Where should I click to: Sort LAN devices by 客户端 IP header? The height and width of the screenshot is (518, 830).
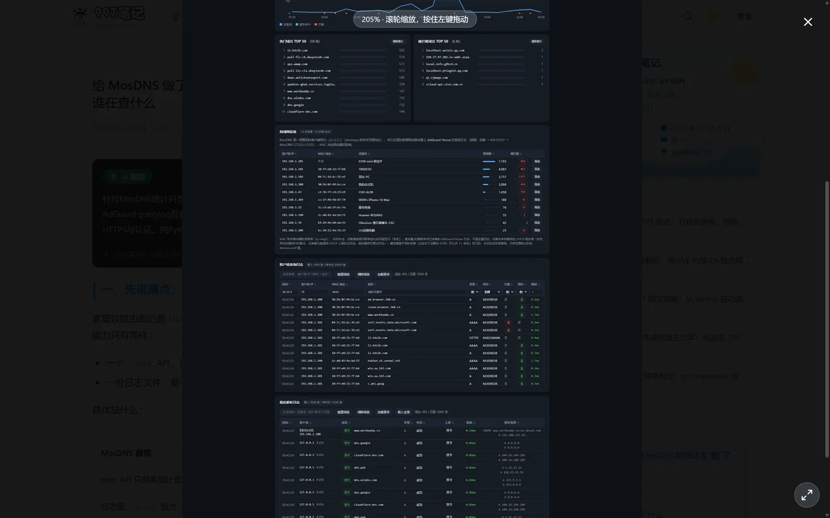coord(289,154)
